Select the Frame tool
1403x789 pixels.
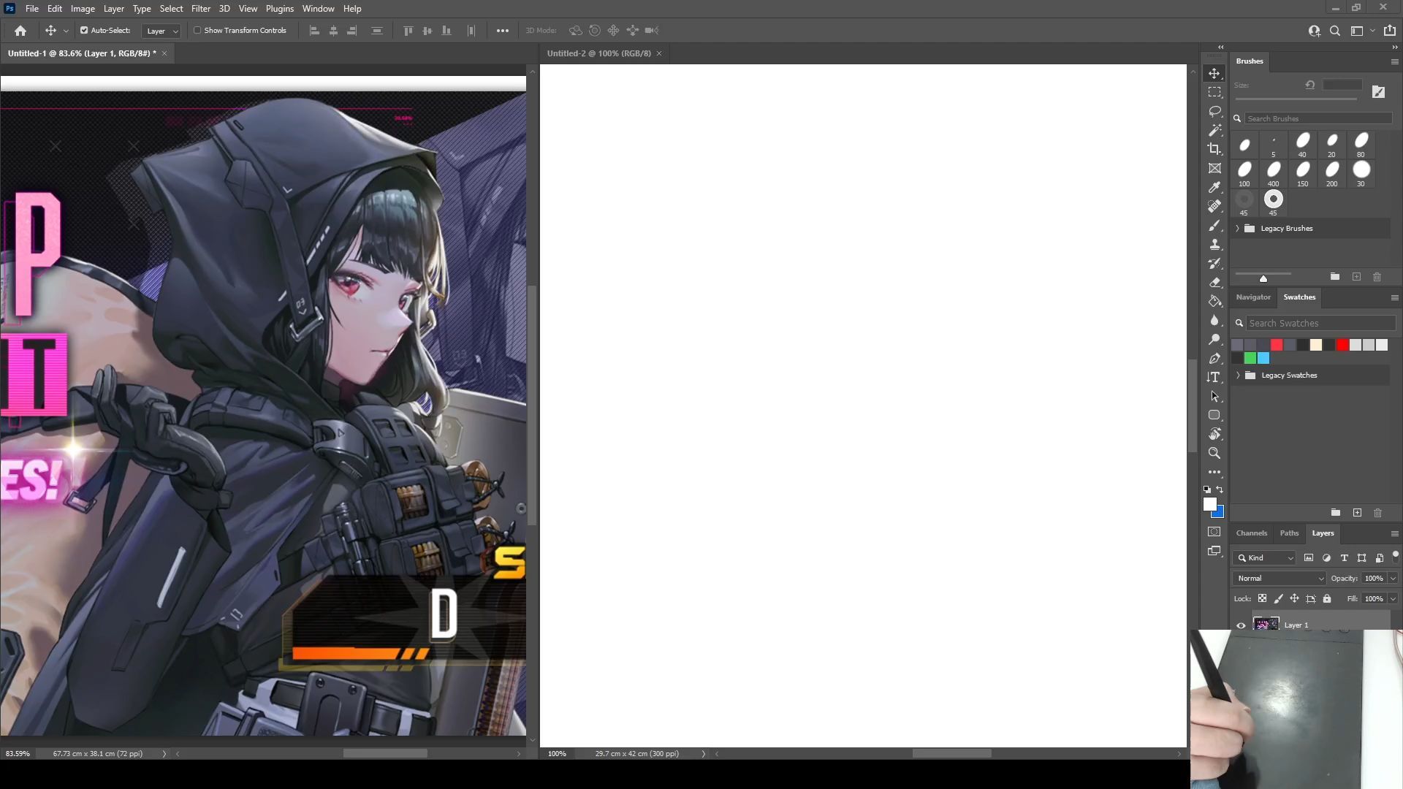pyautogui.click(x=1214, y=168)
